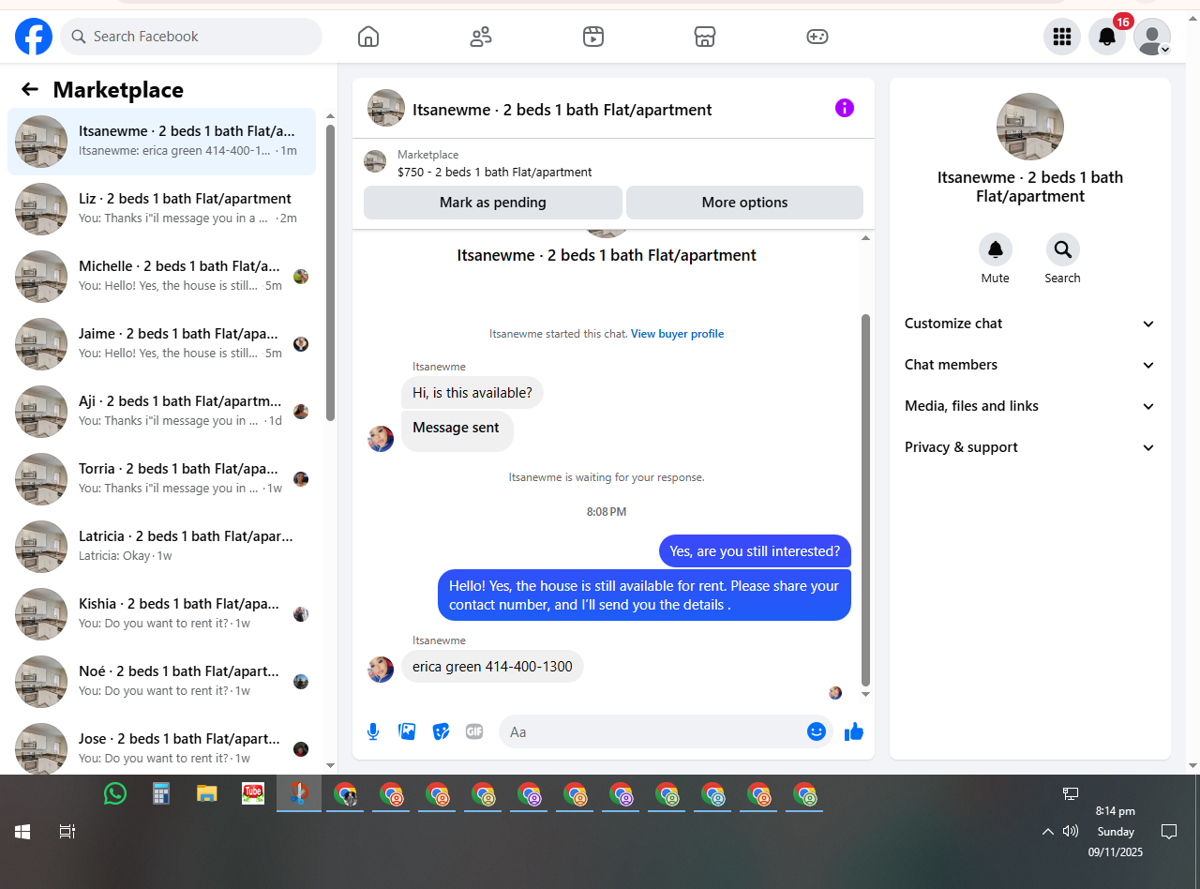Click the Search in conversation icon
This screenshot has width=1200, height=889.
tap(1063, 249)
